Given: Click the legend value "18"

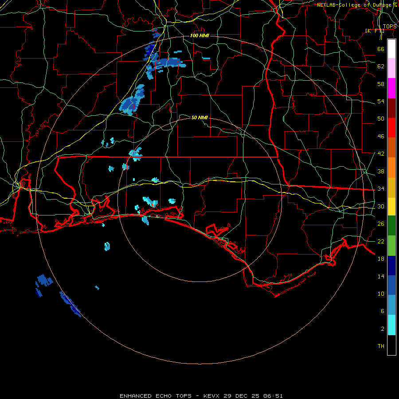Looking at the screenshot, I should tap(381, 259).
